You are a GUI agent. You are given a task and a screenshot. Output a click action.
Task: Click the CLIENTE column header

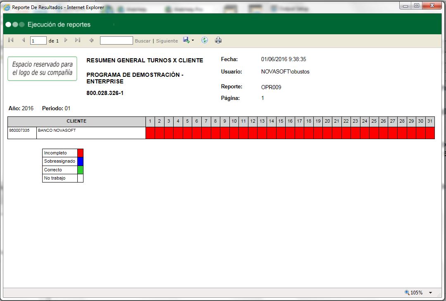(x=76, y=121)
